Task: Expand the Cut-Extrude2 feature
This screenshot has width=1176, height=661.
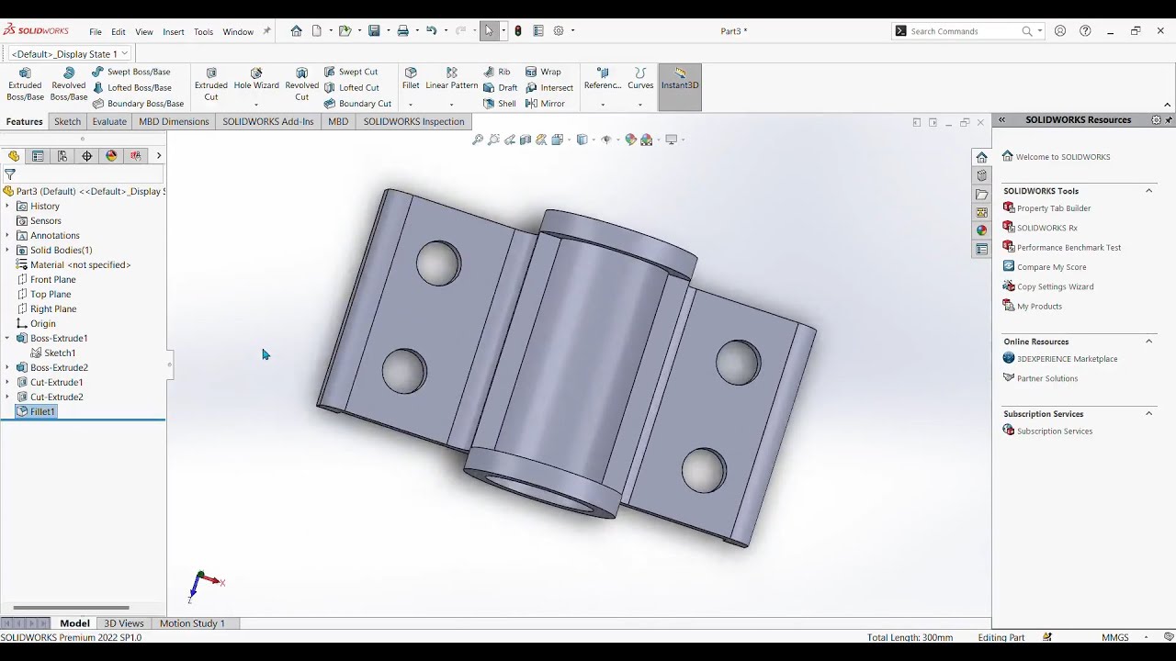Action: [x=7, y=397]
